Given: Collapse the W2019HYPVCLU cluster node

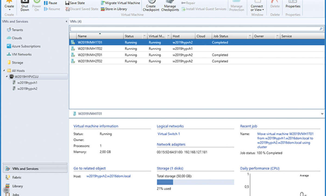Looking at the screenshot, I should point(7,76).
